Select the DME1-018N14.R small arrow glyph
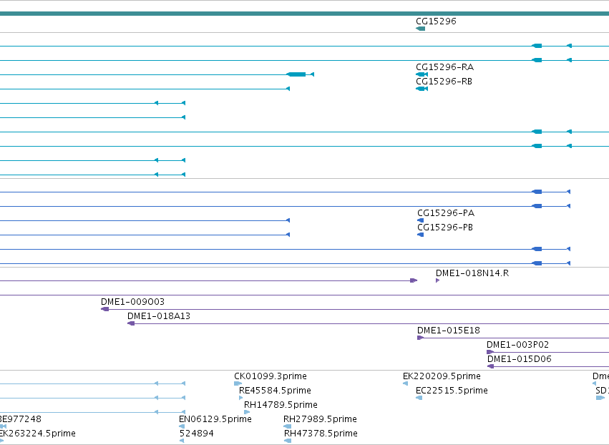609x445 pixels. (x=438, y=280)
